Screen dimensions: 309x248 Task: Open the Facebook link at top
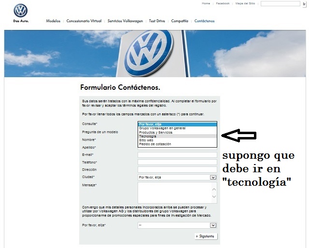[223, 3]
